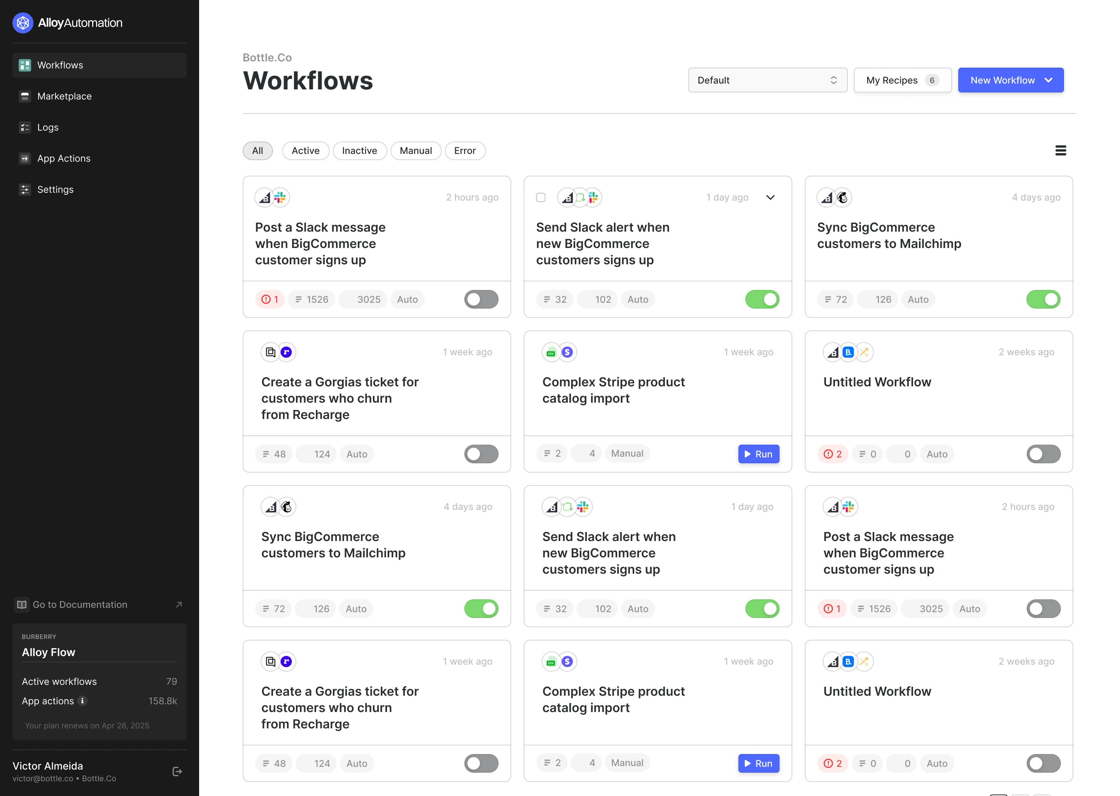Viewport: 1120px width, 796px height.
Task: Click the Recharge icon on the first Gorgias ticket card
Action: tap(286, 353)
